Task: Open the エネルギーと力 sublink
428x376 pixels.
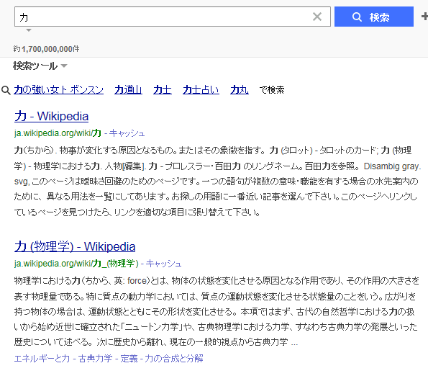Action: pos(42,358)
